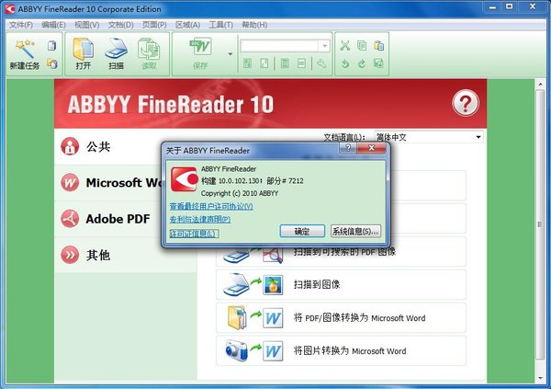This screenshot has height=389, width=551.
Task: Open the empty combo box in the toolbar
Action: pos(285,46)
